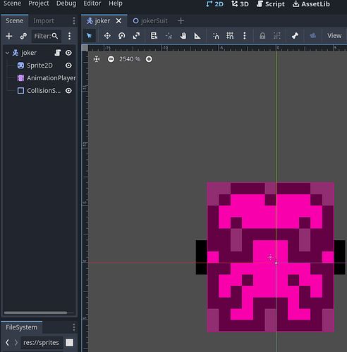Screen dimensions: 347x352
Task: Click the instantiate scene link icon
Action: click(x=23, y=36)
